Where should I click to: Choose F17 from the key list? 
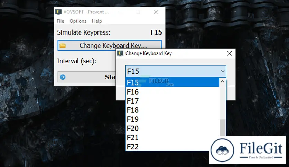click(x=173, y=101)
